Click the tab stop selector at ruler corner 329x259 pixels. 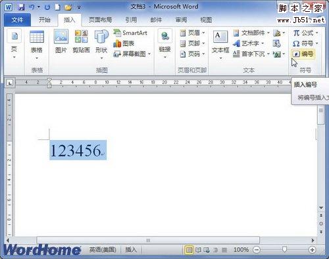(10, 83)
